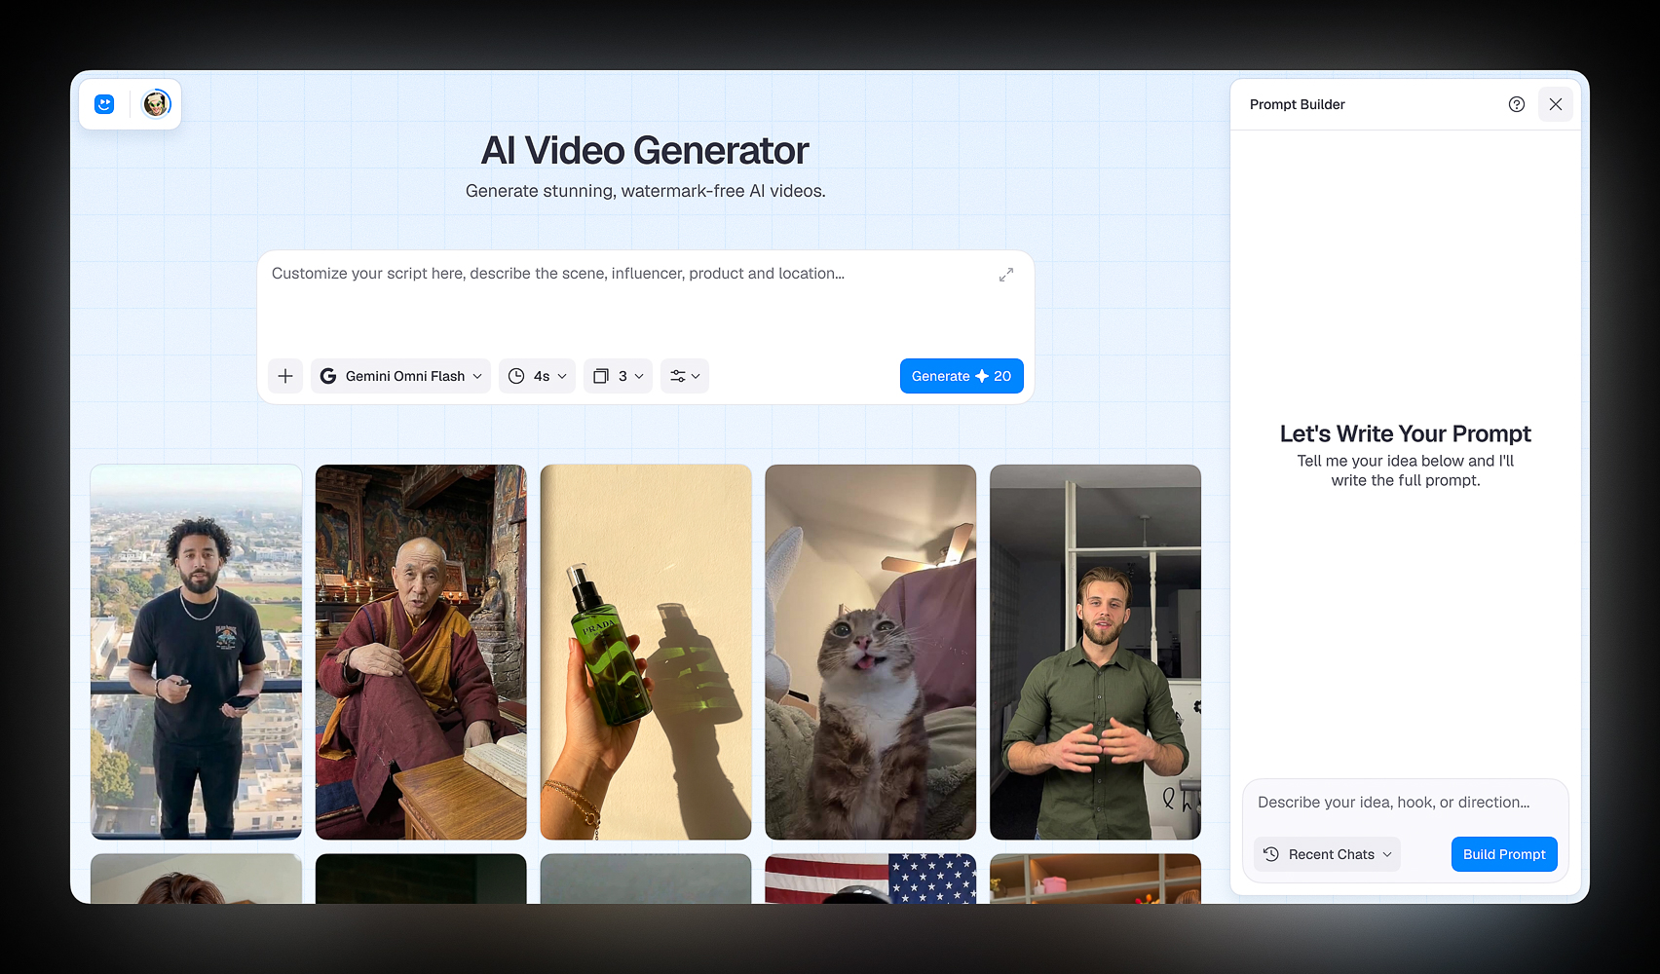Open the man in green shirt video

point(1095,652)
